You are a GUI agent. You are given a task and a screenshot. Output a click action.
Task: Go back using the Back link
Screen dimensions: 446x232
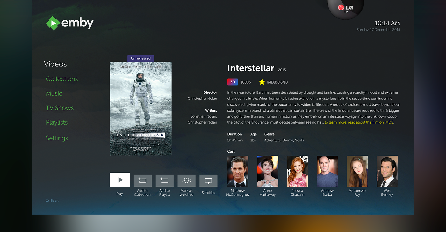pyautogui.click(x=52, y=201)
